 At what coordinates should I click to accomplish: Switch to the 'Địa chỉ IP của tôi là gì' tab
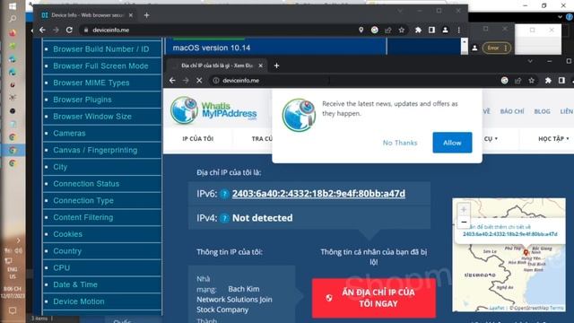(x=217, y=65)
